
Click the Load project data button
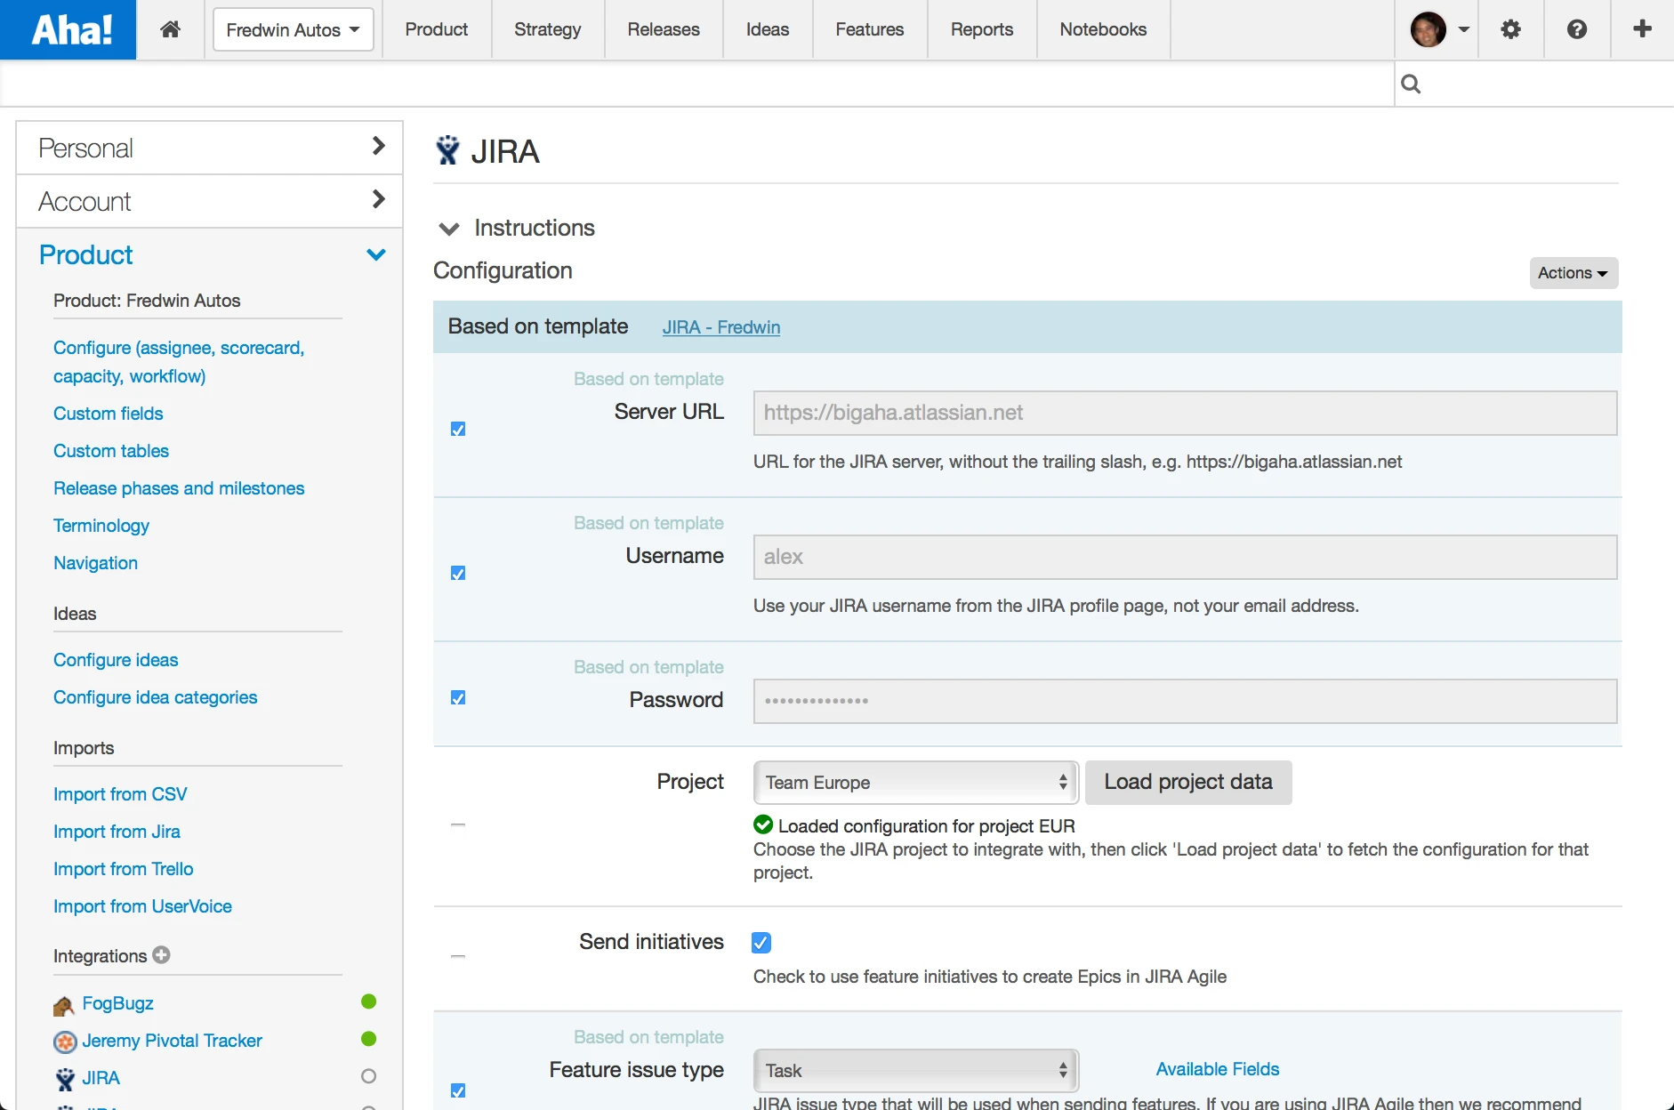click(1188, 783)
